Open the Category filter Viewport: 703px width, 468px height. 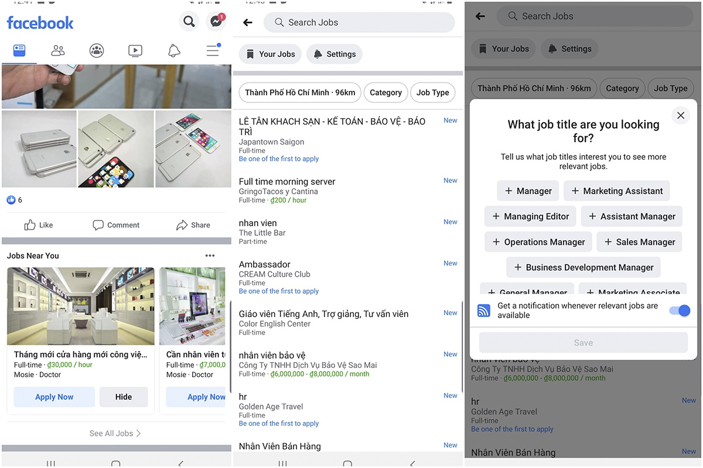[385, 92]
